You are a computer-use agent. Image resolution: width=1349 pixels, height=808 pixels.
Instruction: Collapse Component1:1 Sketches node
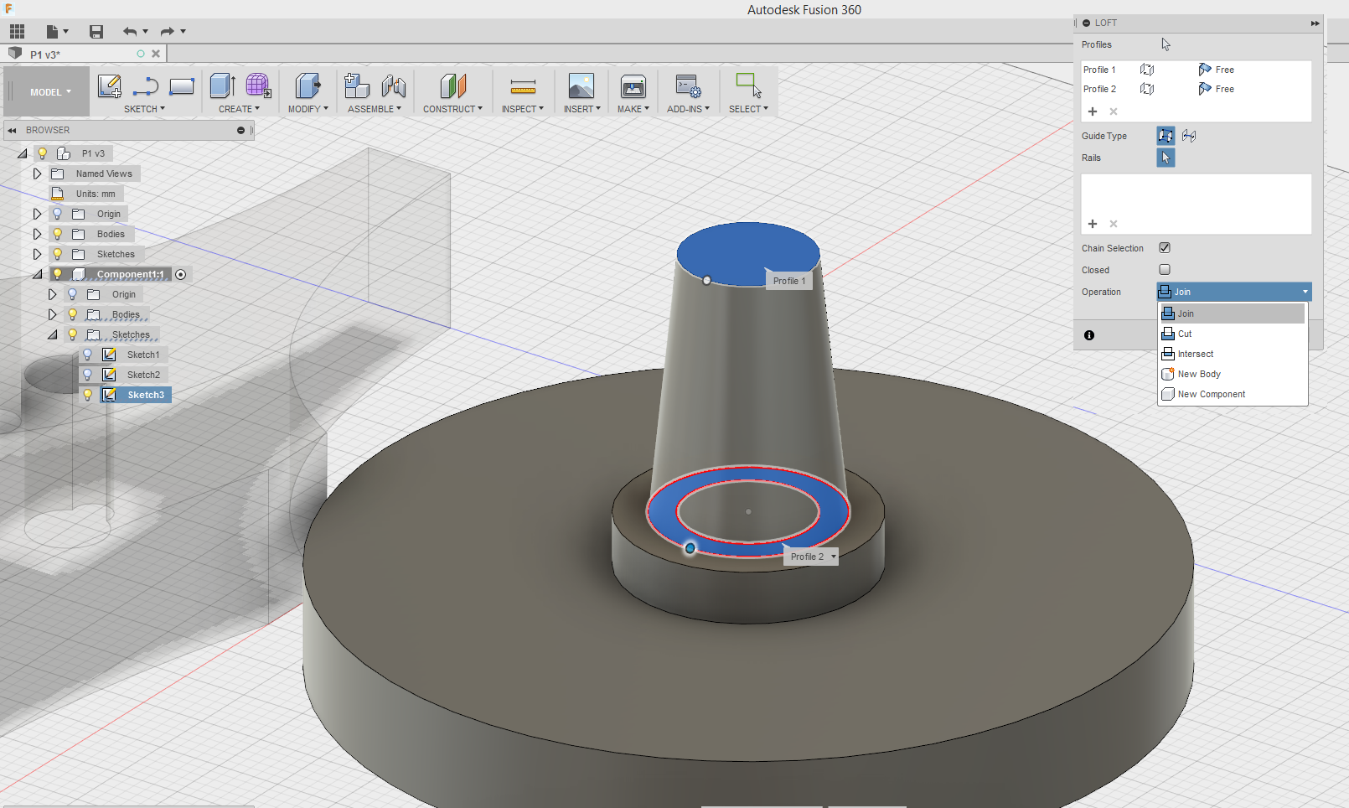(52, 334)
